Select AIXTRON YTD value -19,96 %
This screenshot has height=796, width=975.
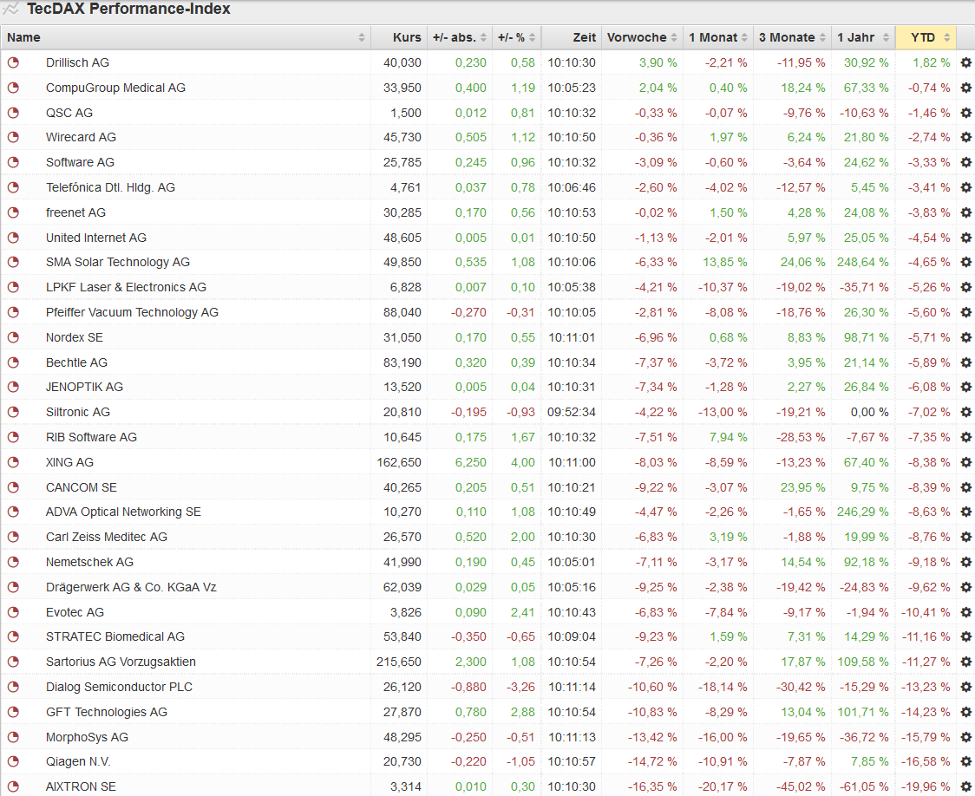pos(926,786)
